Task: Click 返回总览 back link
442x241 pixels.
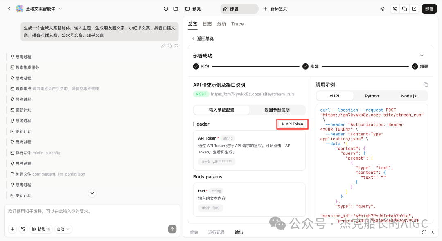Action: (x=203, y=38)
